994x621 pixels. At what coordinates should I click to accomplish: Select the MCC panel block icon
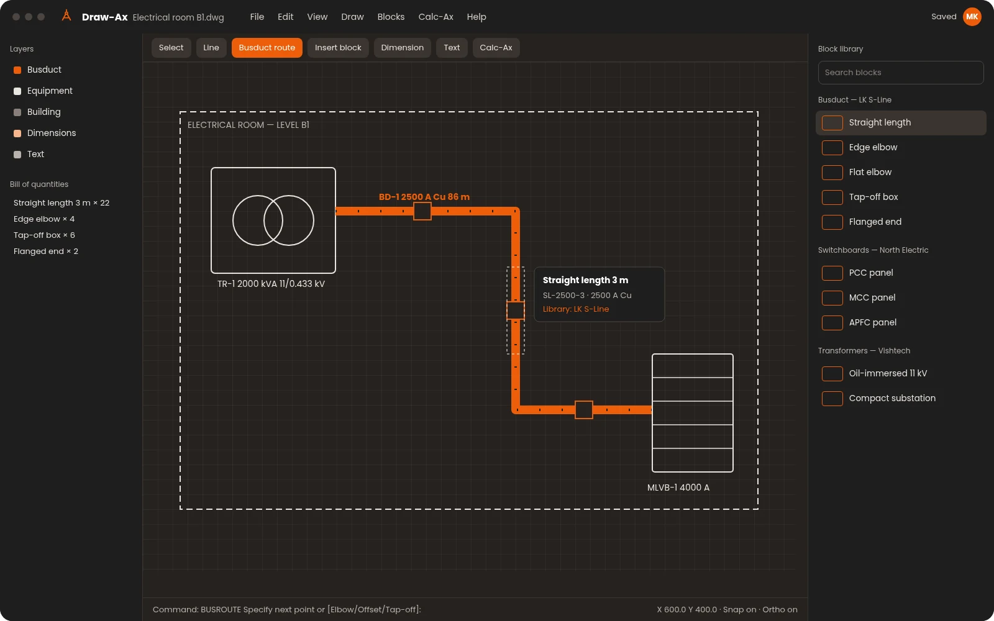pyautogui.click(x=832, y=298)
